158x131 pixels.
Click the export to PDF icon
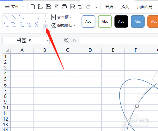click(x=57, y=7)
